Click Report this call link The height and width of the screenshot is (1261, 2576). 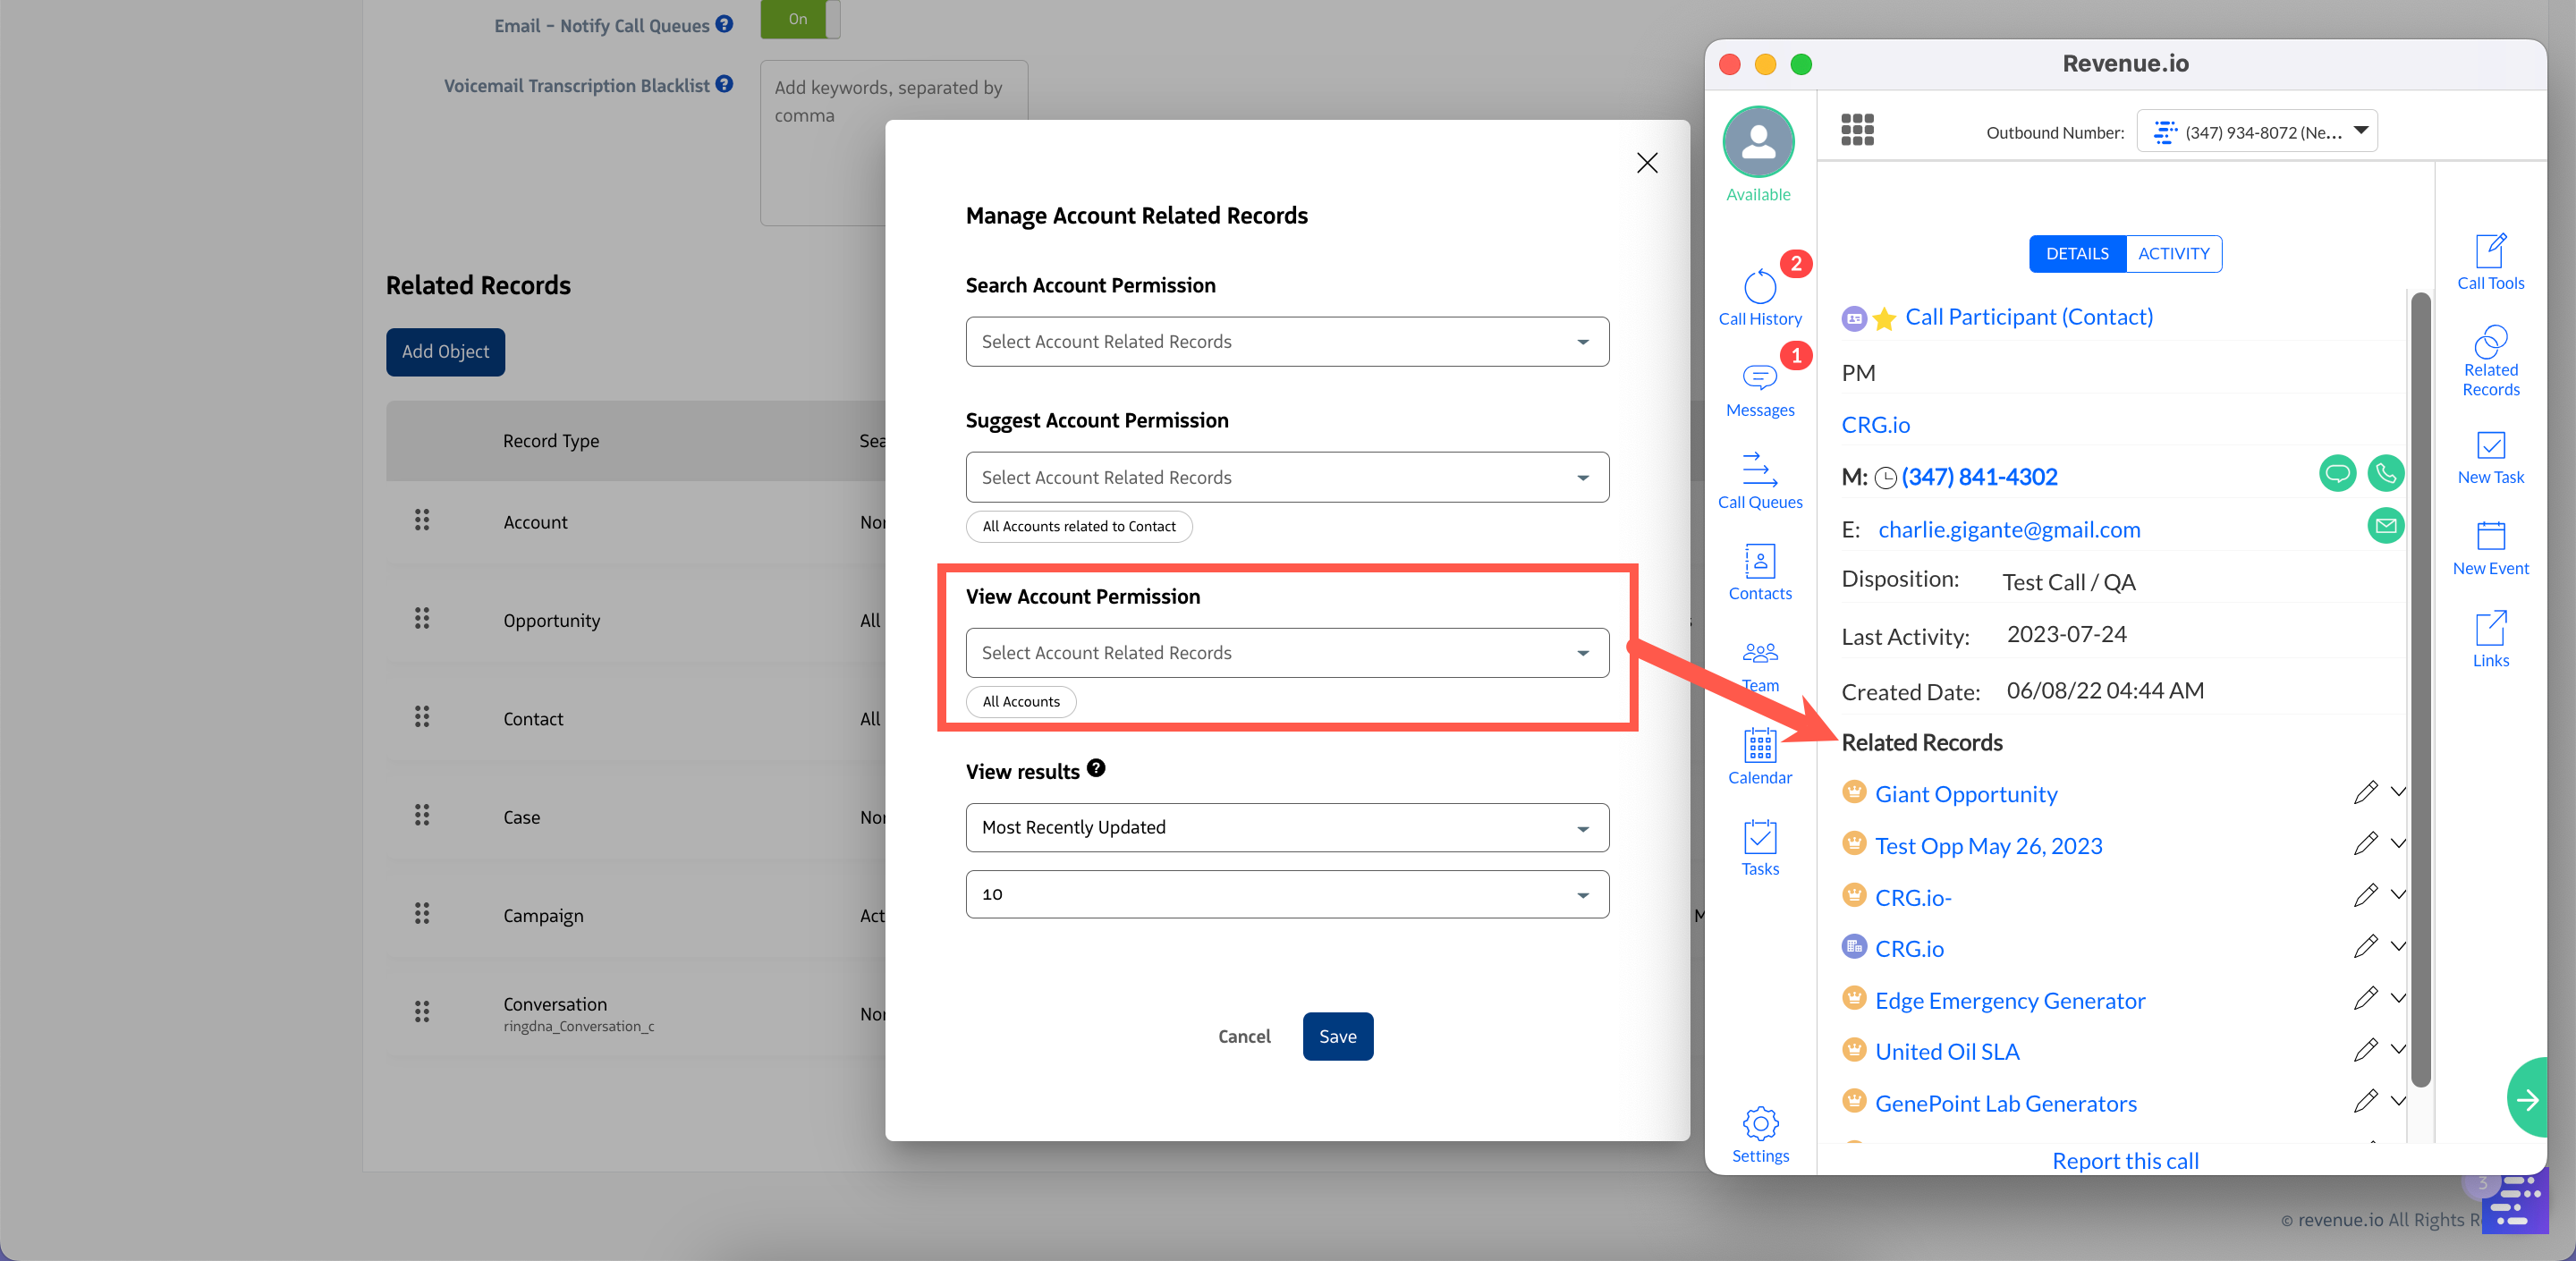(x=2125, y=1161)
